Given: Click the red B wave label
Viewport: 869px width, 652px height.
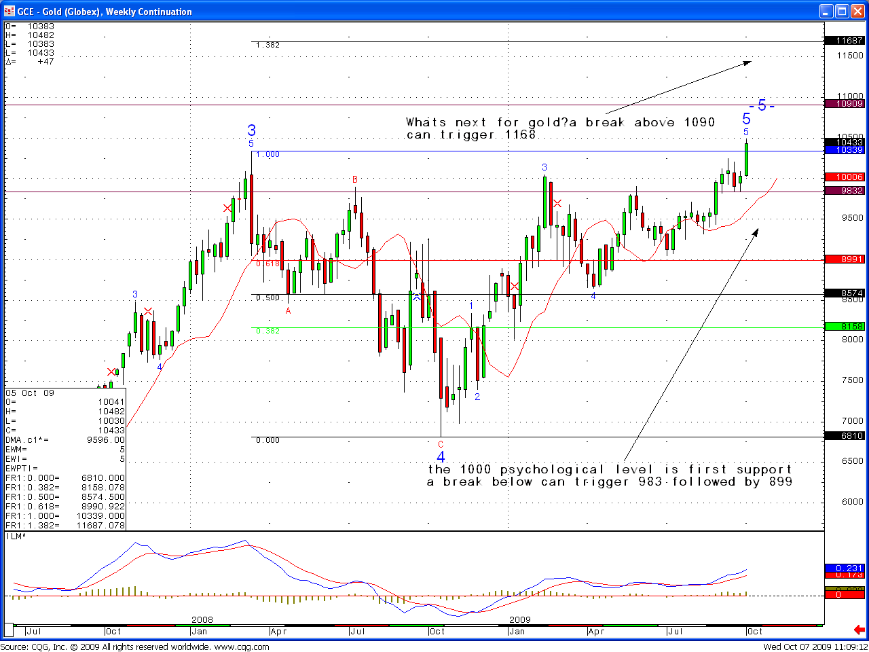Looking at the screenshot, I should click(354, 180).
